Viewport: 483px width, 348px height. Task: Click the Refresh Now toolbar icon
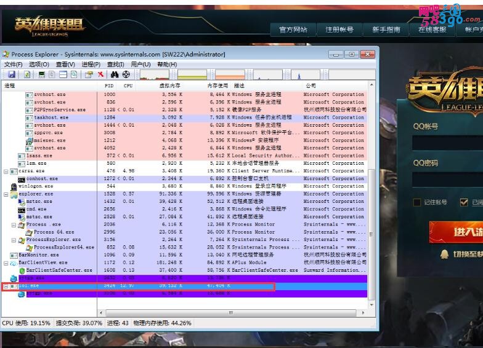pyautogui.click(x=27, y=74)
